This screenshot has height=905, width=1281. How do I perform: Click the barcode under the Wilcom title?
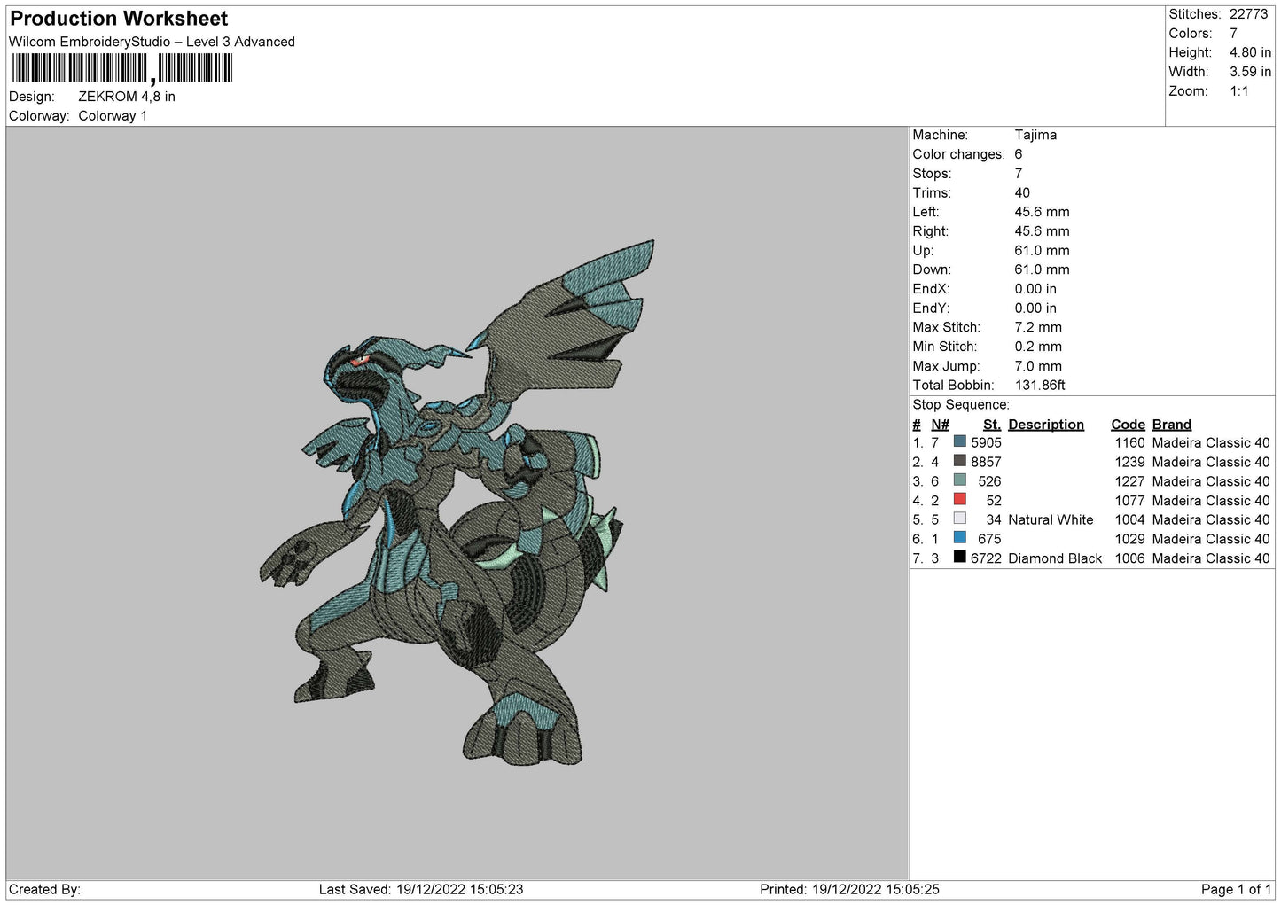coord(121,68)
